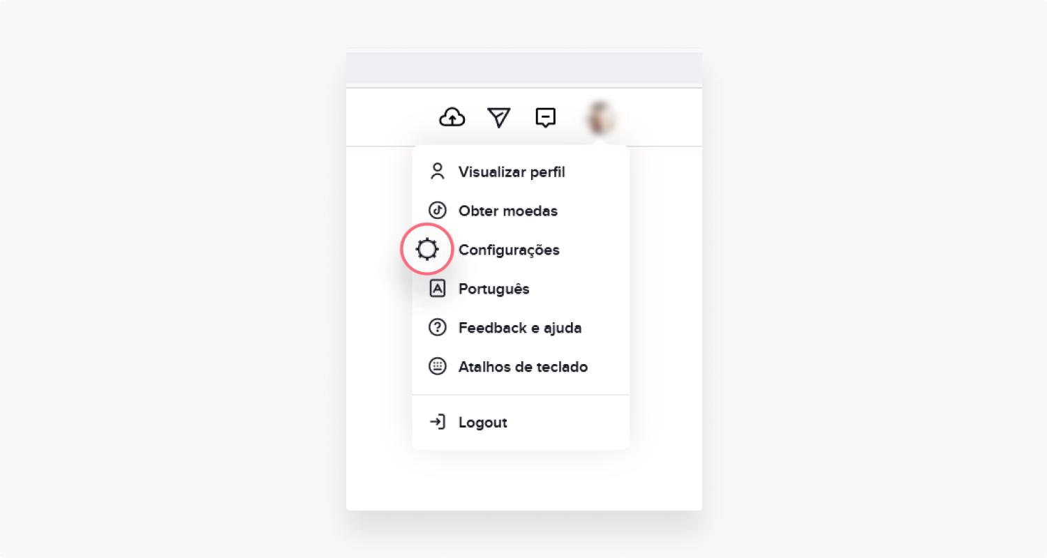Open the Configurações menu item
This screenshot has width=1047, height=558.
coord(521,250)
